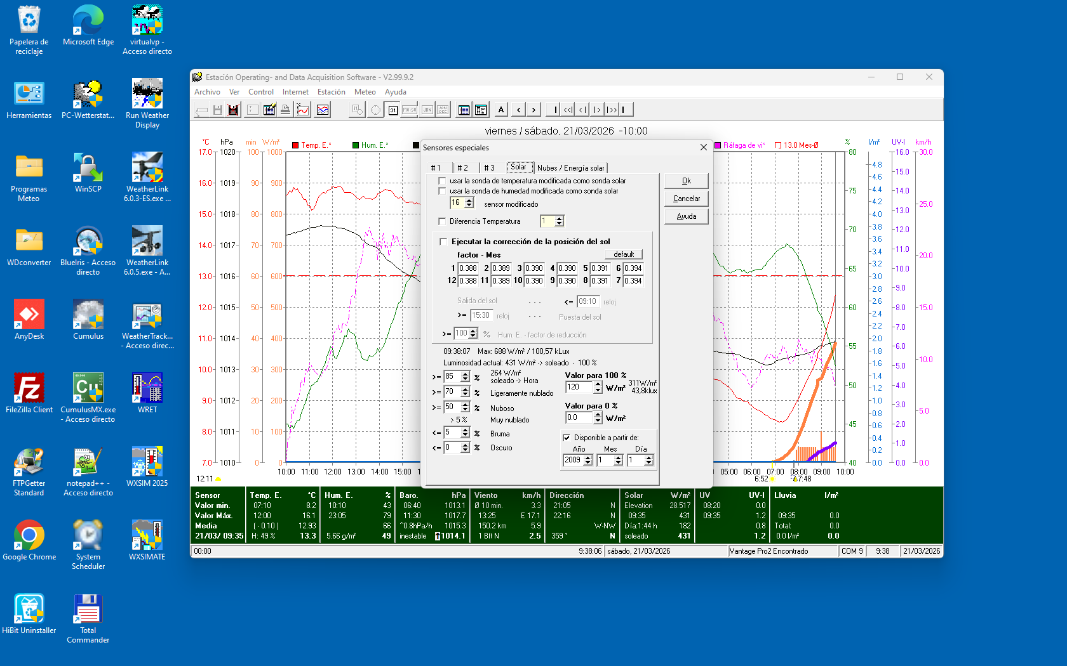Increase the Año spinner value

[588, 457]
